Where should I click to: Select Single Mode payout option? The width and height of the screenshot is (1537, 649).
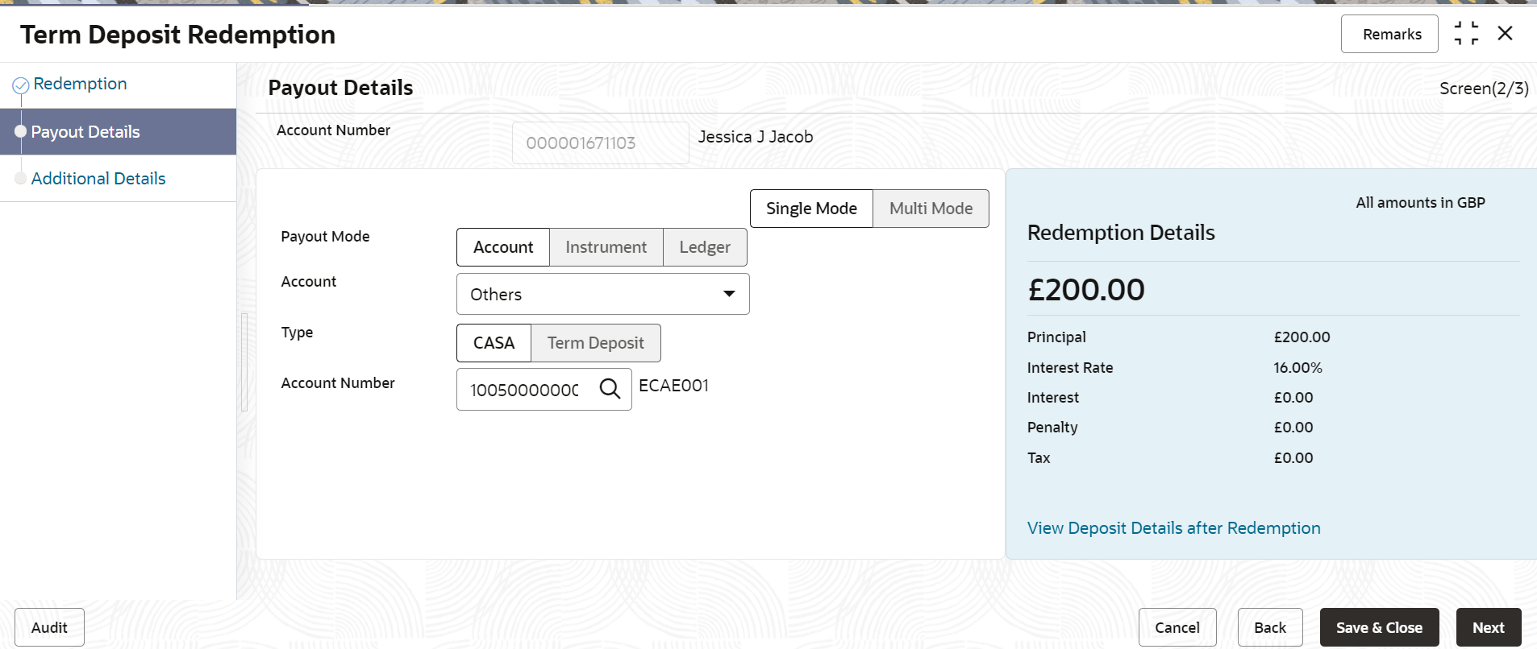(811, 209)
